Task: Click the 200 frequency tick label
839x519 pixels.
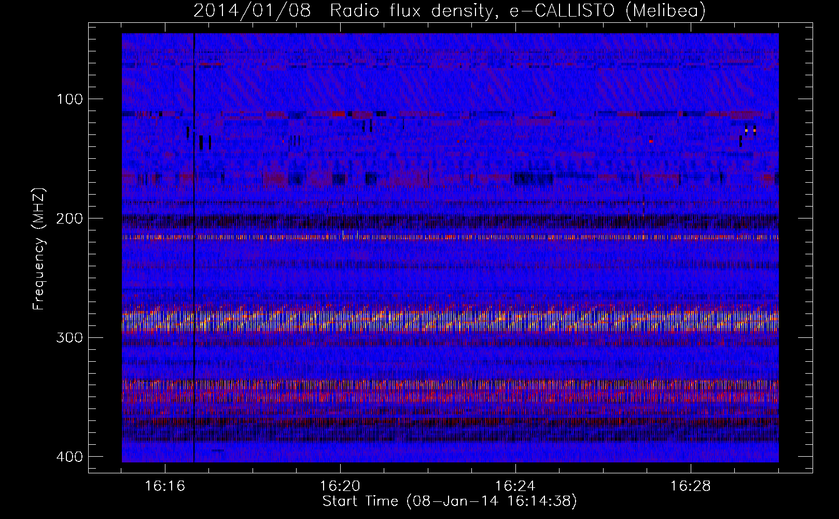Action: click(x=69, y=218)
